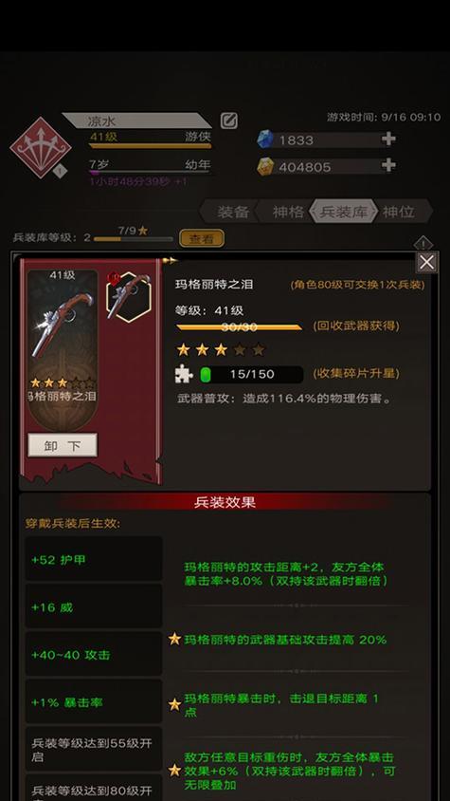Screen dimensions: 450x801
Task: Tap the 玛格丽特之泪 weapon card image
Action: [x=63, y=351]
